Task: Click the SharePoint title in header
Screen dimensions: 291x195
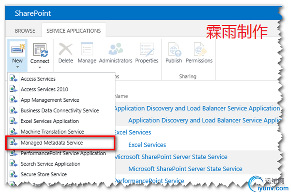Action: (33, 13)
